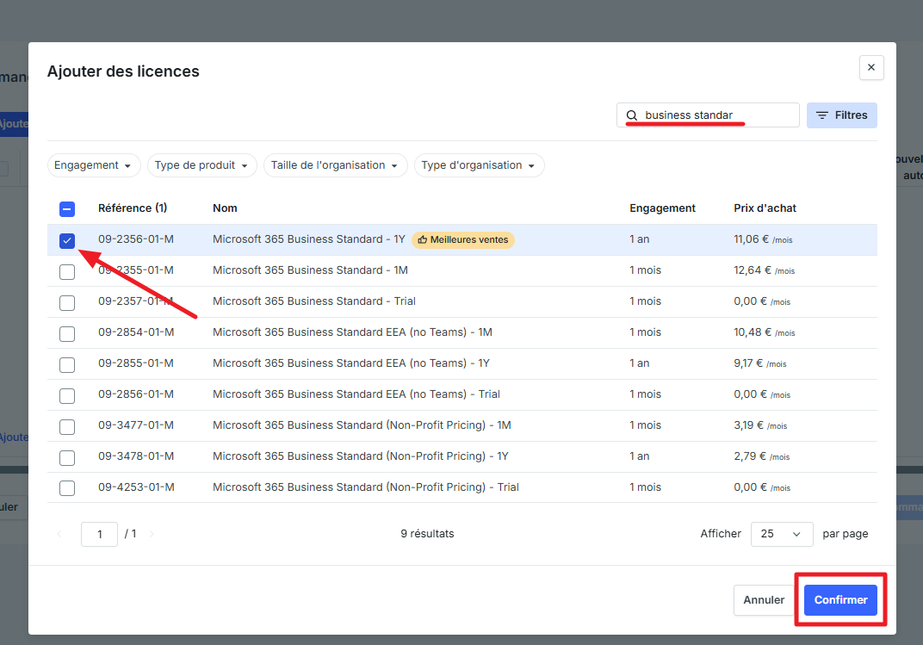Click the 3,19 € price cell
This screenshot has height=645, width=923.
pos(760,425)
